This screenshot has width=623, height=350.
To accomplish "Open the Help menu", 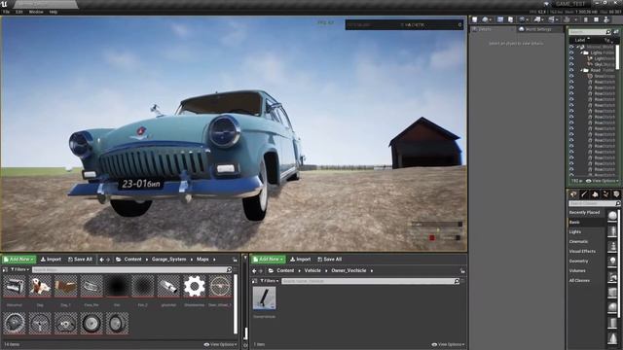I will click(x=54, y=12).
